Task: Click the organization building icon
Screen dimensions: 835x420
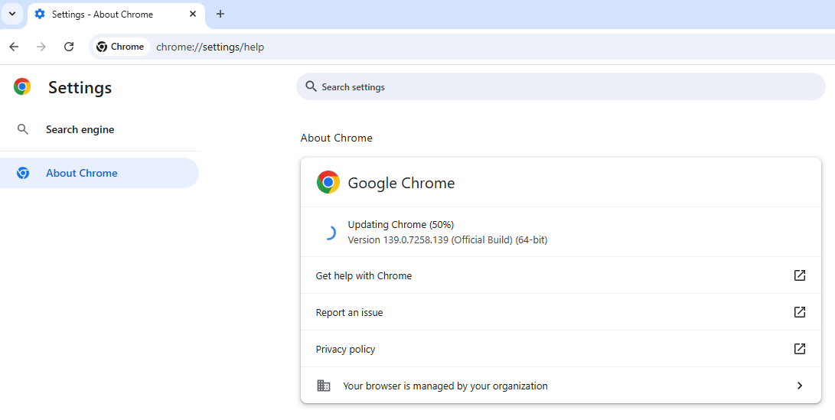Action: click(324, 386)
